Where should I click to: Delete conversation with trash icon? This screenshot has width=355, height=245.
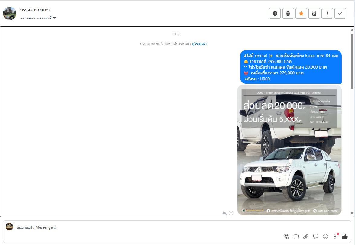(x=288, y=14)
